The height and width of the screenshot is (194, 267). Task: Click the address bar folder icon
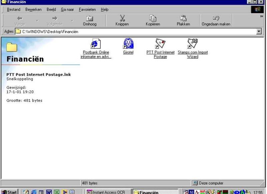click(18, 31)
